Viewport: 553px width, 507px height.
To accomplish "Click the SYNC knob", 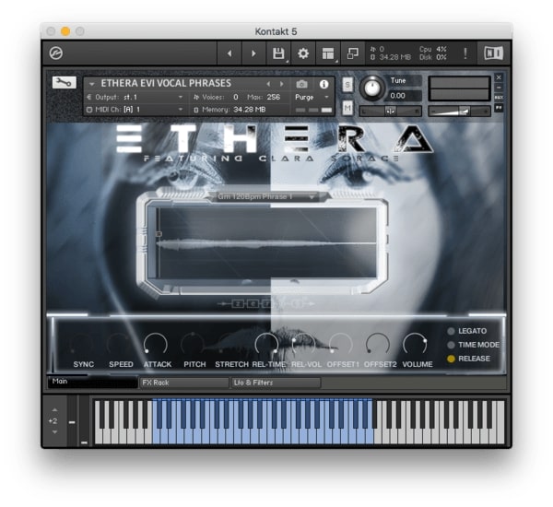I will click(x=82, y=344).
